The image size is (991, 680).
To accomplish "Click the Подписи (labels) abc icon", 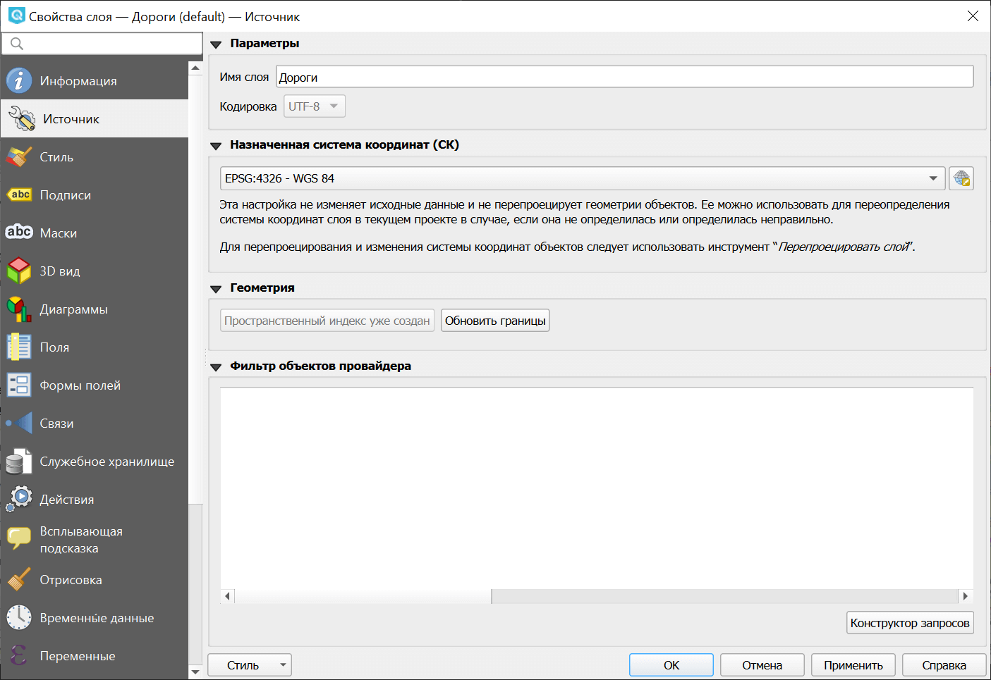I will point(18,194).
